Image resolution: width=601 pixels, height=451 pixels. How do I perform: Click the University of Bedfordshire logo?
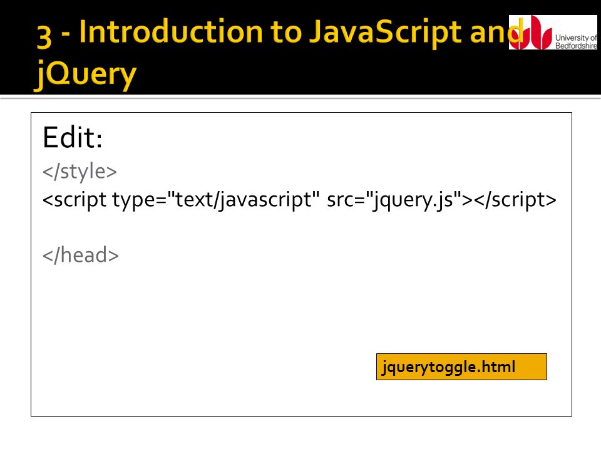[x=553, y=33]
